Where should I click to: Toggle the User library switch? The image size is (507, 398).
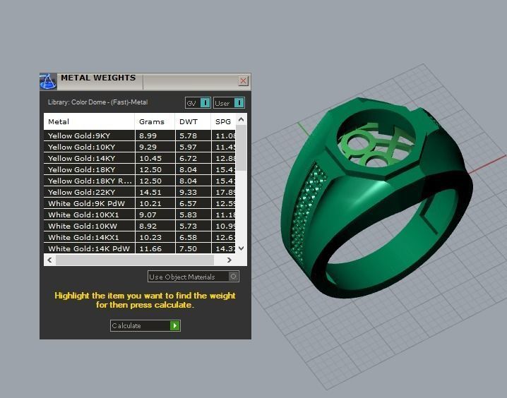click(x=229, y=103)
